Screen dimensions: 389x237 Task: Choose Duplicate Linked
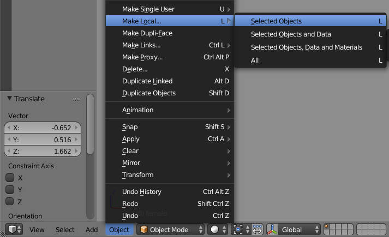[x=170, y=81]
